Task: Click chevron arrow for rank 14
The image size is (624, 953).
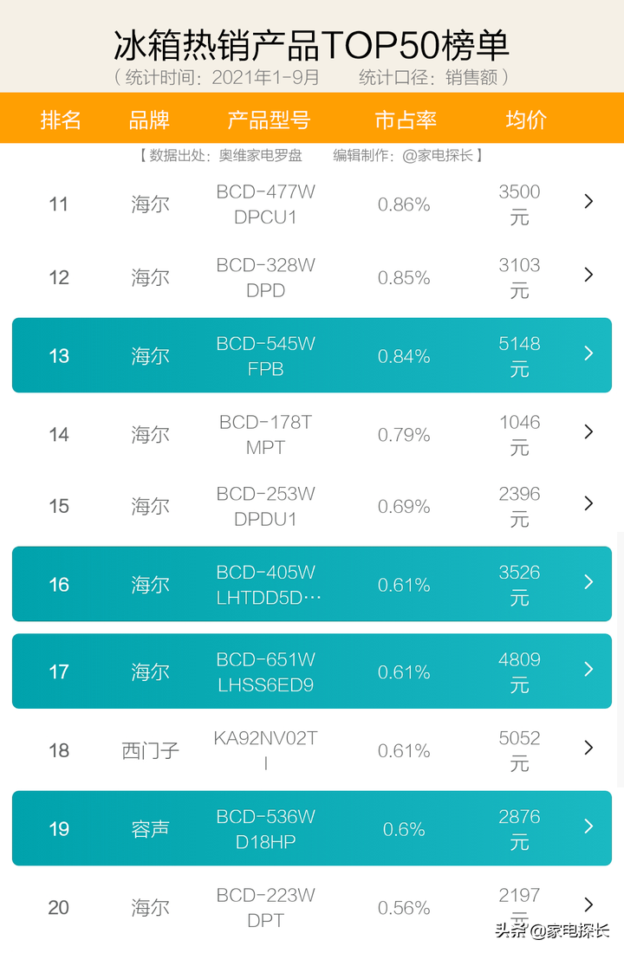Action: click(x=588, y=431)
